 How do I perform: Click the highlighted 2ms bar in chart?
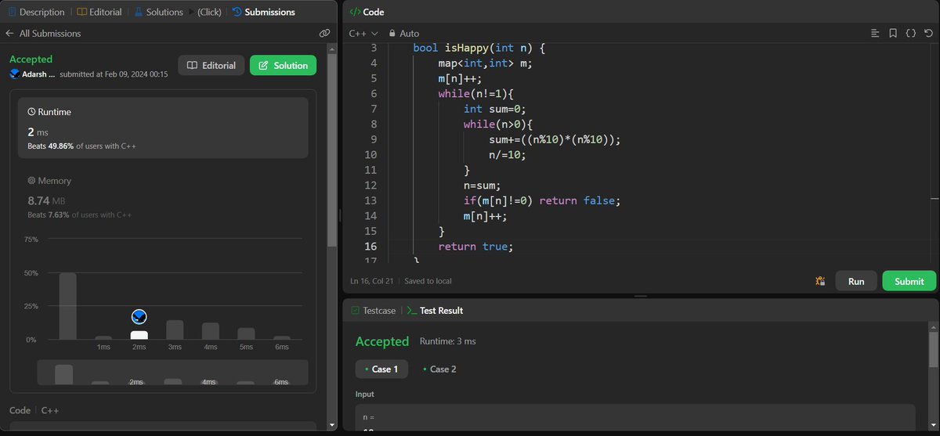pos(139,335)
